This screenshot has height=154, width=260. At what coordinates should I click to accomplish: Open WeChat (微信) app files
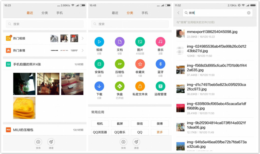[140, 124]
